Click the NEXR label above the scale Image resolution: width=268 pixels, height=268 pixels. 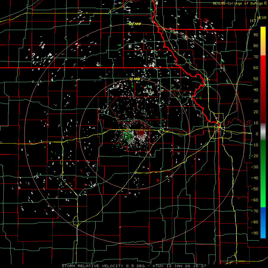pos(262,18)
